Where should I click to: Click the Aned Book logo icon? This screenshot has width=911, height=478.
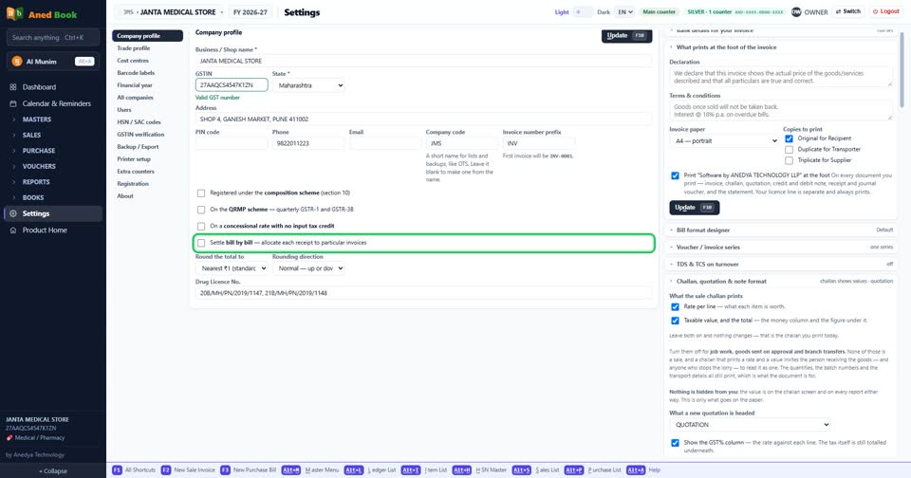tap(14, 13)
